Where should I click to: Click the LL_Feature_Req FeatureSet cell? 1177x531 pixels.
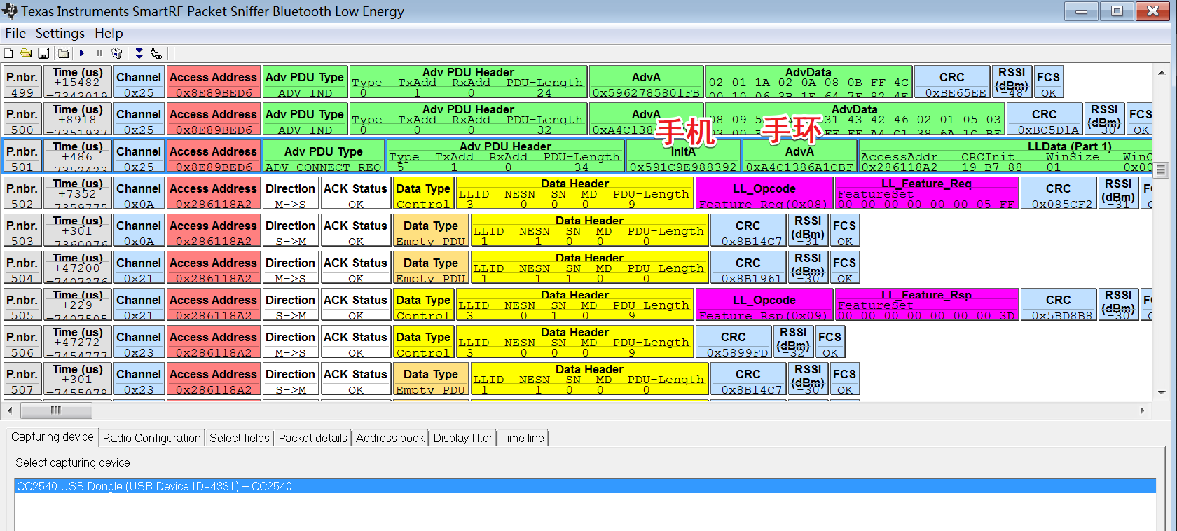927,193
